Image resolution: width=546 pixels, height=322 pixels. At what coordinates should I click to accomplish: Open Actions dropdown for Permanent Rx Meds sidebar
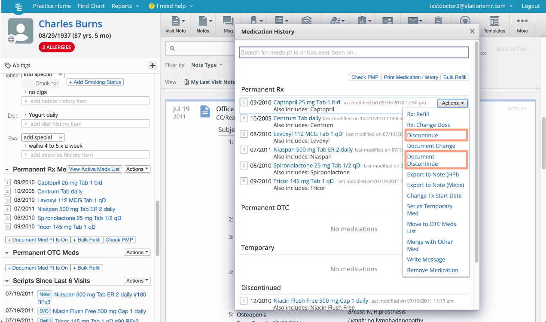click(x=137, y=169)
